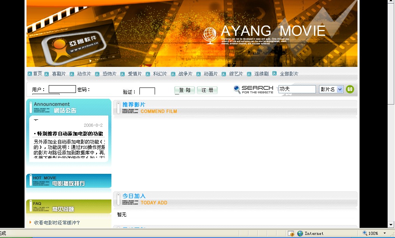The width and height of the screenshot is (395, 238).
Task: Click the 用户 username input field
Action: click(x=62, y=89)
